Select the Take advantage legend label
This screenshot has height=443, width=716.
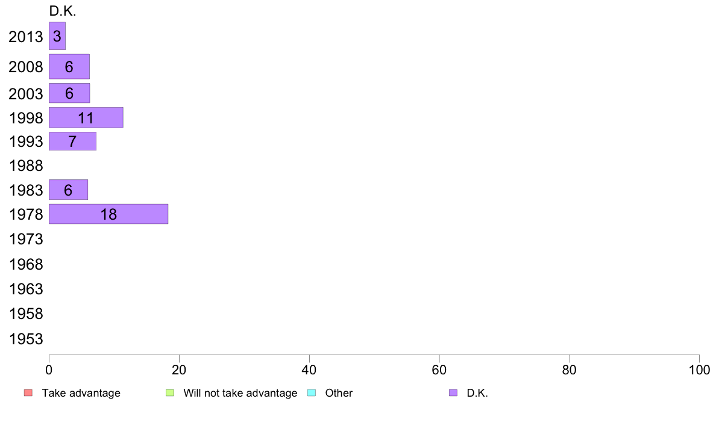coord(81,393)
